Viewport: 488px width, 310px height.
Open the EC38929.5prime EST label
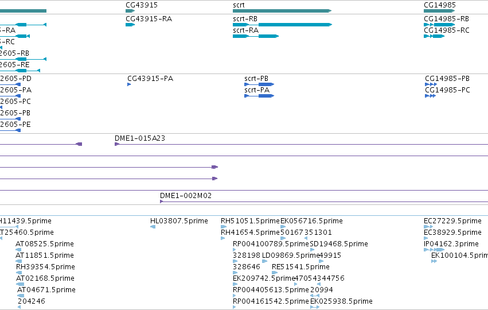coord(452,232)
